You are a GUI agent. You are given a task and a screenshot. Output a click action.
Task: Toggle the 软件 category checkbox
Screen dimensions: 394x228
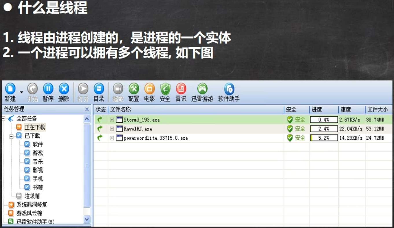click(x=27, y=144)
